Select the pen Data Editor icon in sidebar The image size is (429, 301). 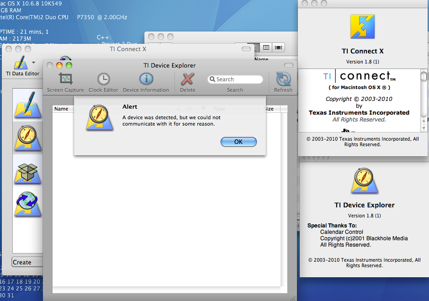pyautogui.click(x=28, y=105)
